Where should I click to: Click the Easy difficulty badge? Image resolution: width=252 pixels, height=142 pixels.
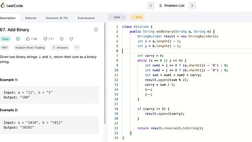(x=6, y=39)
